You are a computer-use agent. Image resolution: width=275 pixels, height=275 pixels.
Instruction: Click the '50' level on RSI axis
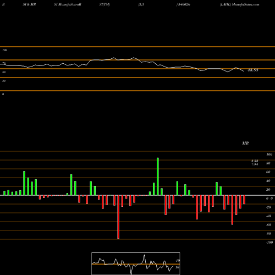click(x=4, y=72)
